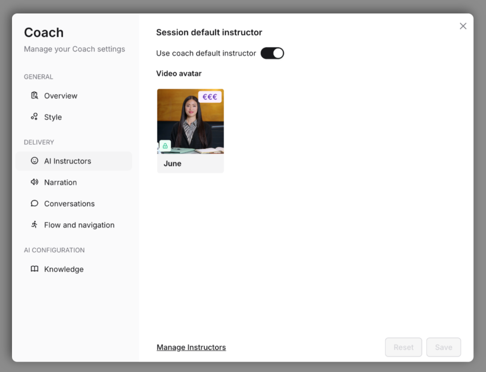
Task: Select the June video avatar
Action: pyautogui.click(x=190, y=121)
